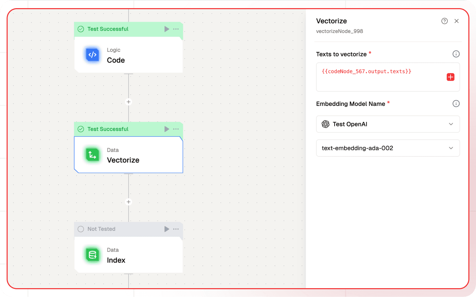Viewport: 476px width, 297px height.
Task: Select the Vectorize node card
Action: 128,155
